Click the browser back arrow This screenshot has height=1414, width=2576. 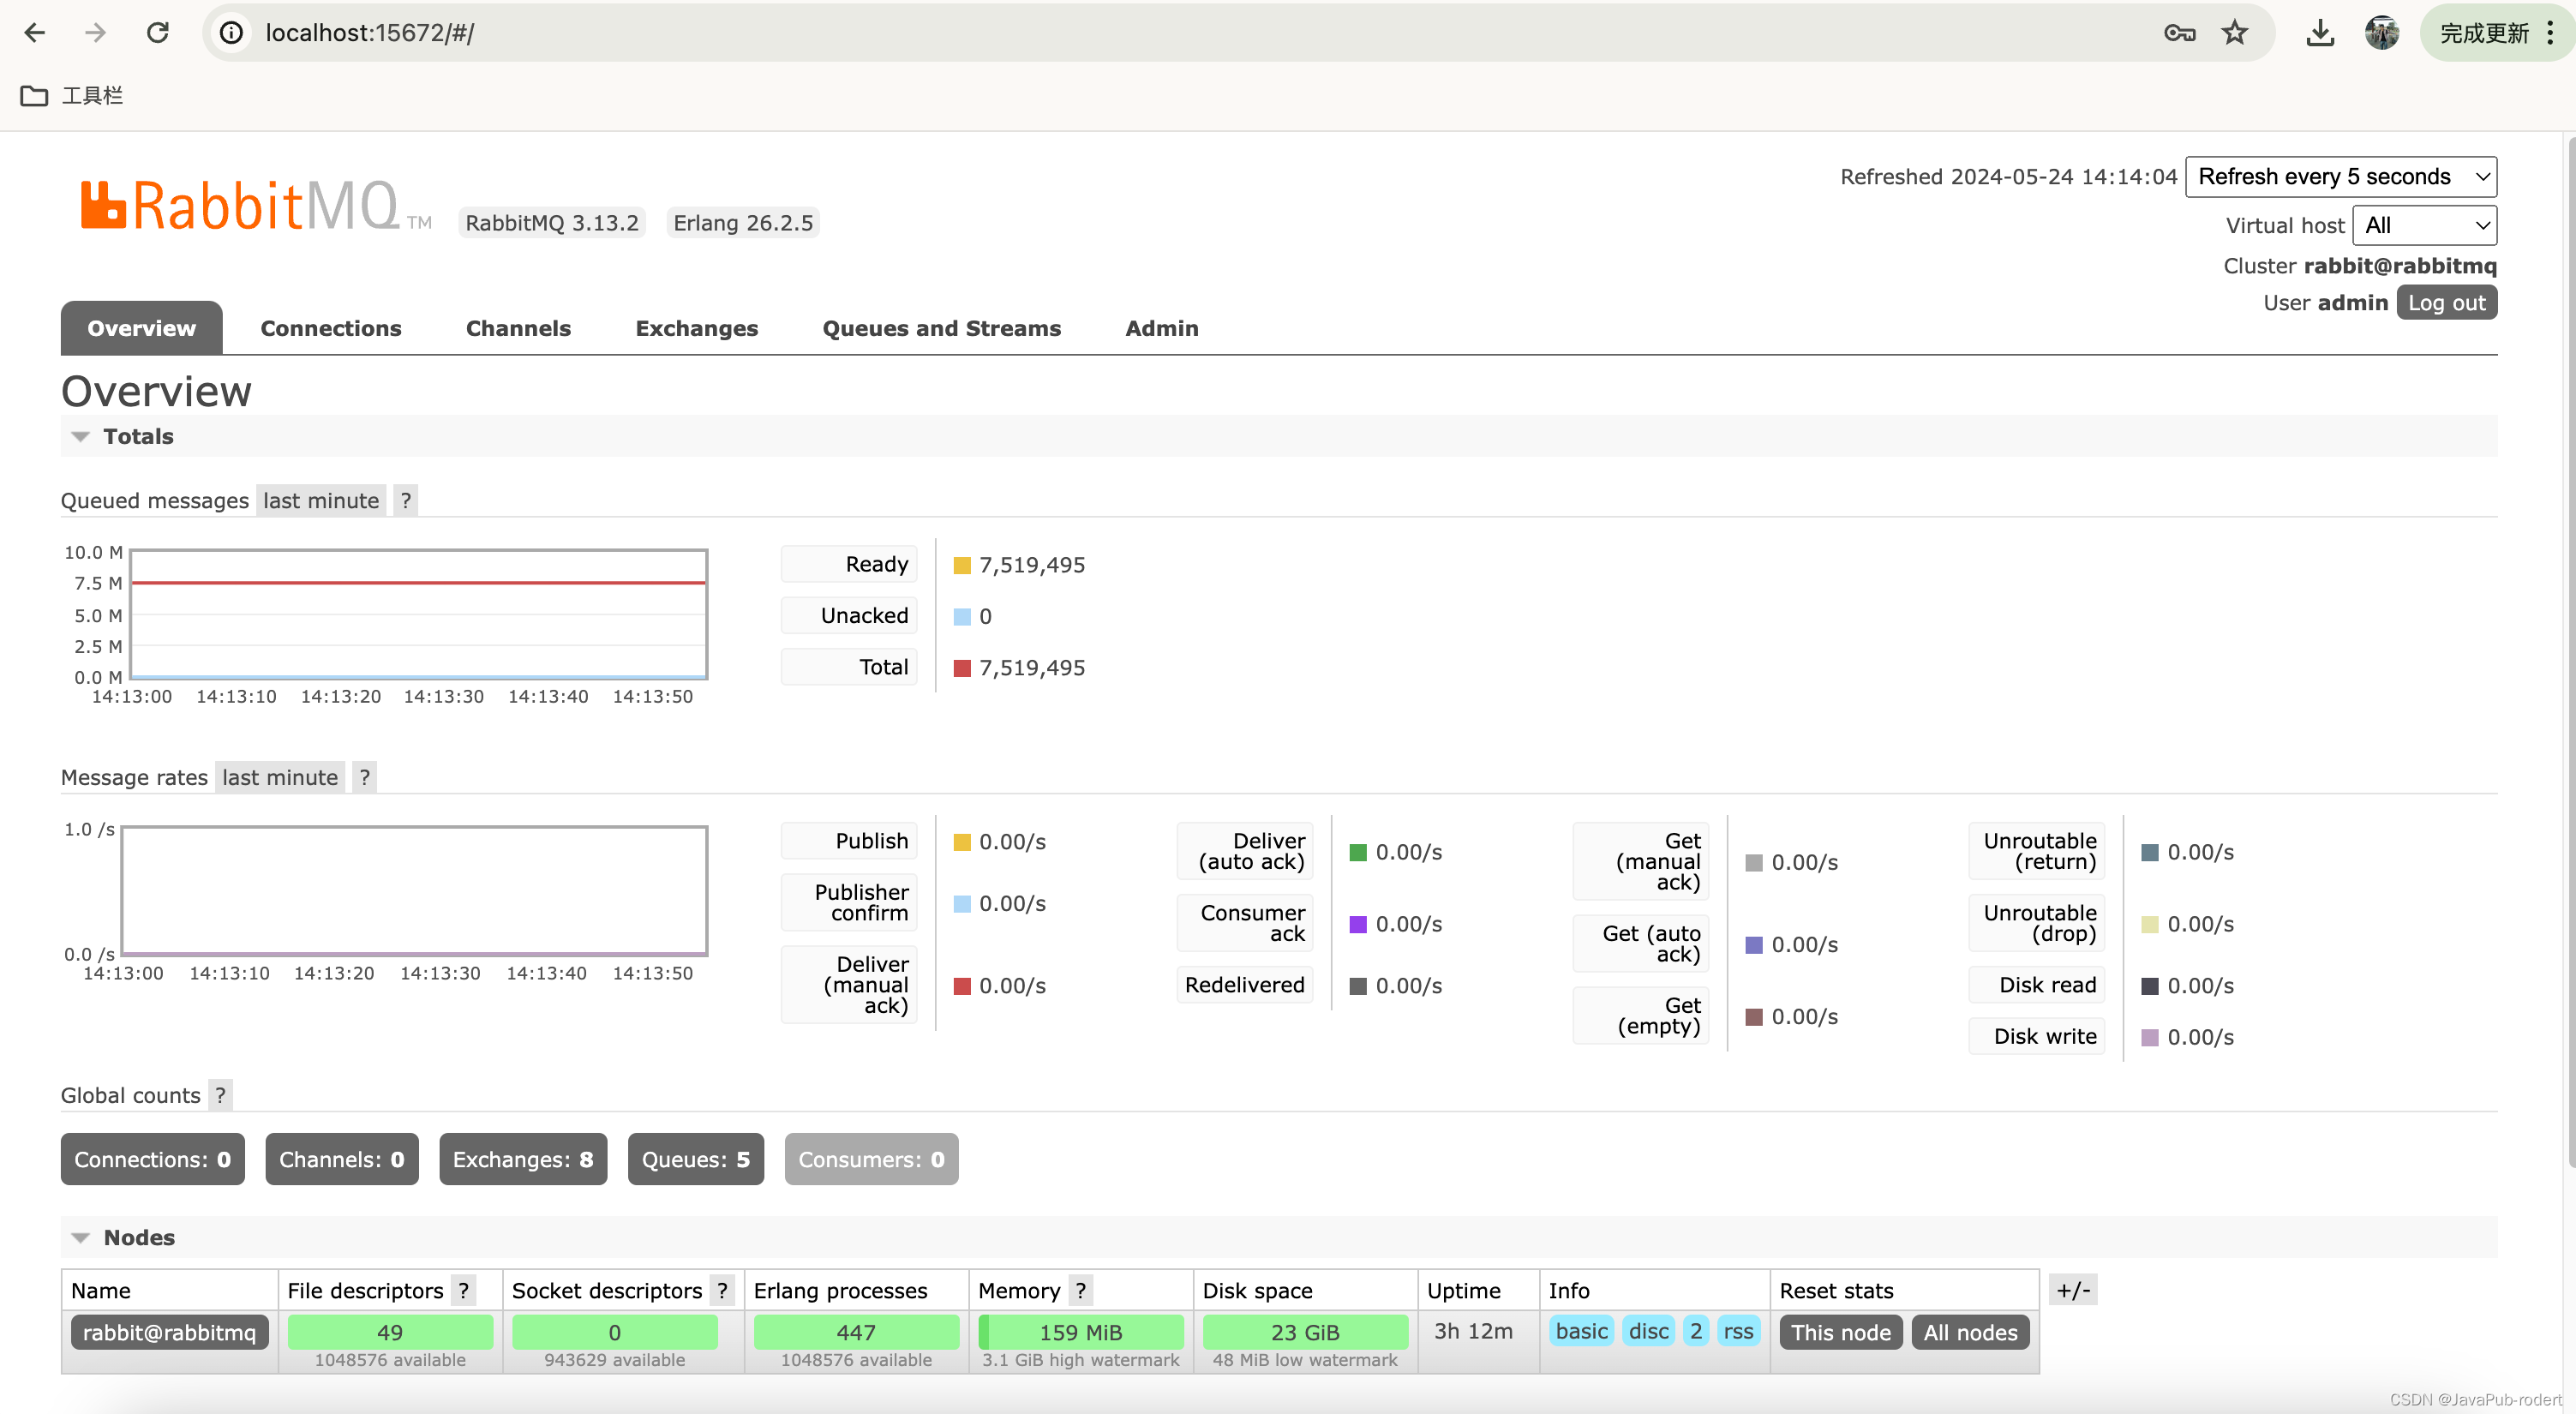[x=35, y=33]
